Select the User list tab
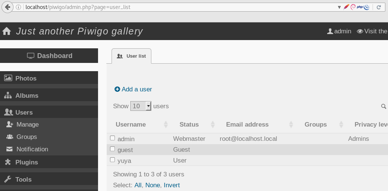The image size is (388, 191). (x=131, y=56)
